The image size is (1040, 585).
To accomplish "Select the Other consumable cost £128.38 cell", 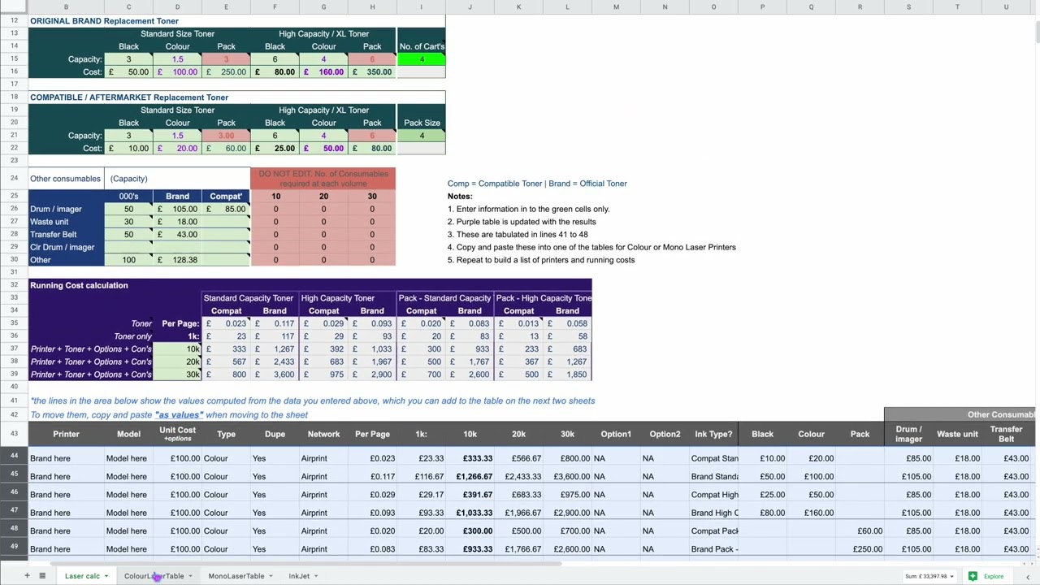I will point(177,260).
